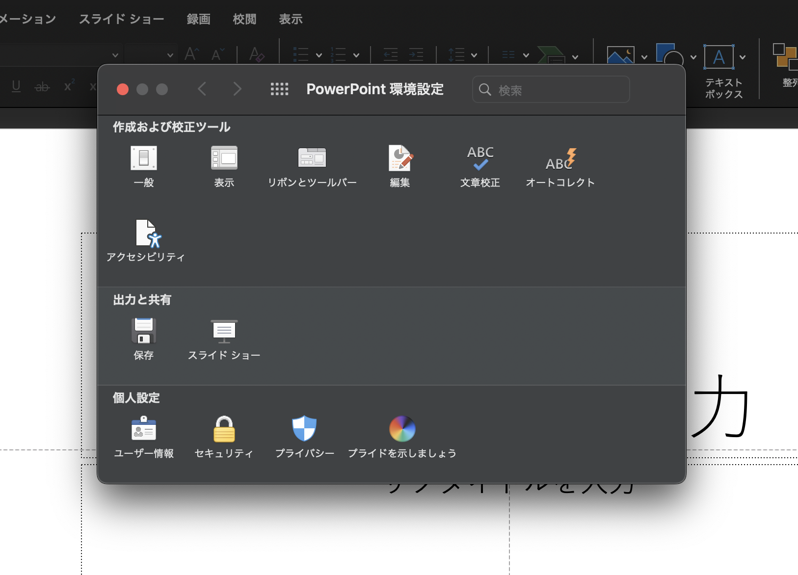Image resolution: width=798 pixels, height=575 pixels.
Task: Click the SmartArt convert icon
Action: pos(552,54)
